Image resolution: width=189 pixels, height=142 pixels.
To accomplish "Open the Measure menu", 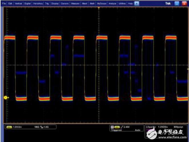I will [75, 3].
